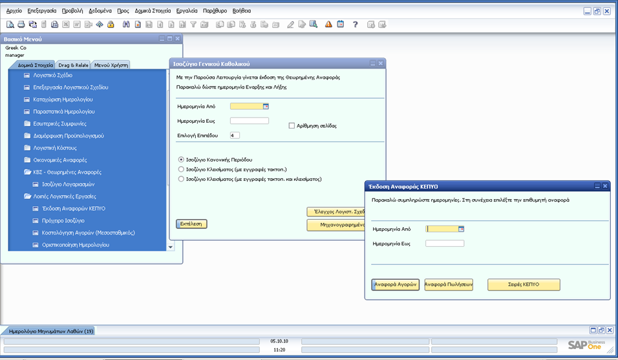This screenshot has height=360, width=618.
Task: Open Κοστολόγηση Αγορών (Μεσοσταθμικός) entry
Action: [89, 233]
